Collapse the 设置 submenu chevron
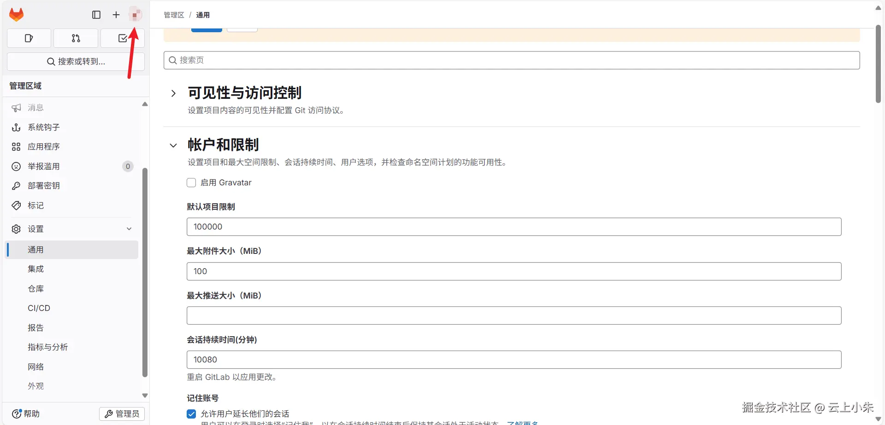This screenshot has width=885, height=425. 129,229
